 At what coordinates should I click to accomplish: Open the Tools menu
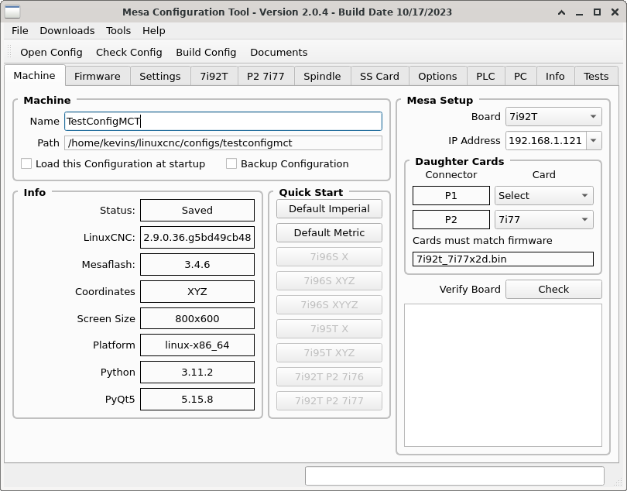tap(118, 31)
